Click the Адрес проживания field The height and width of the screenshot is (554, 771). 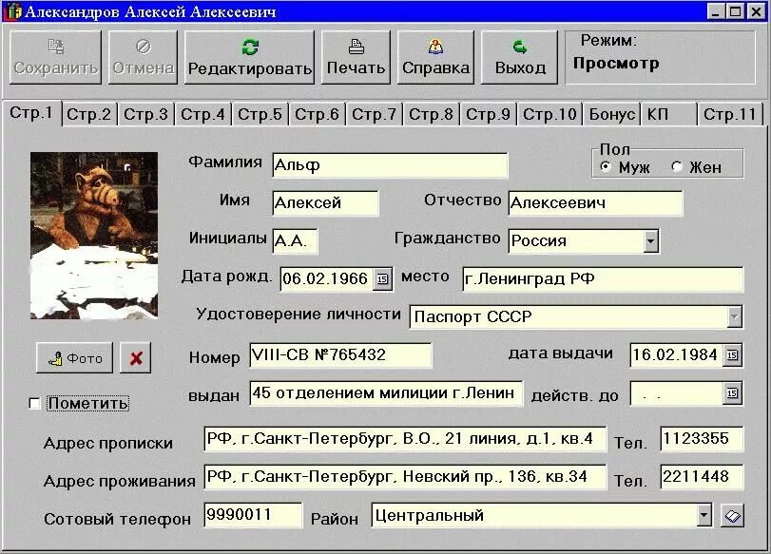(405, 477)
